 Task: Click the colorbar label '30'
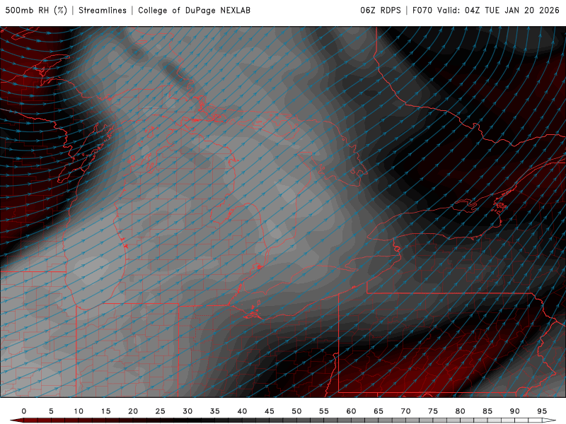tap(187, 411)
